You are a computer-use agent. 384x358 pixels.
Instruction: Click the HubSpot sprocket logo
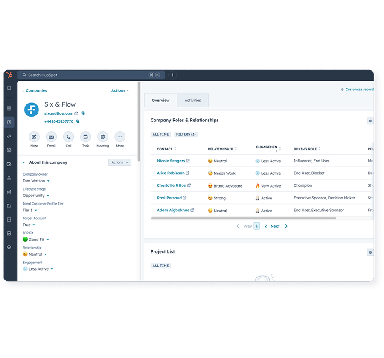pyautogui.click(x=9, y=75)
